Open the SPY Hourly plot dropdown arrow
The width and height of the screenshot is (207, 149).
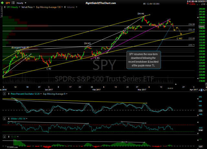pyautogui.click(x=19, y=7)
